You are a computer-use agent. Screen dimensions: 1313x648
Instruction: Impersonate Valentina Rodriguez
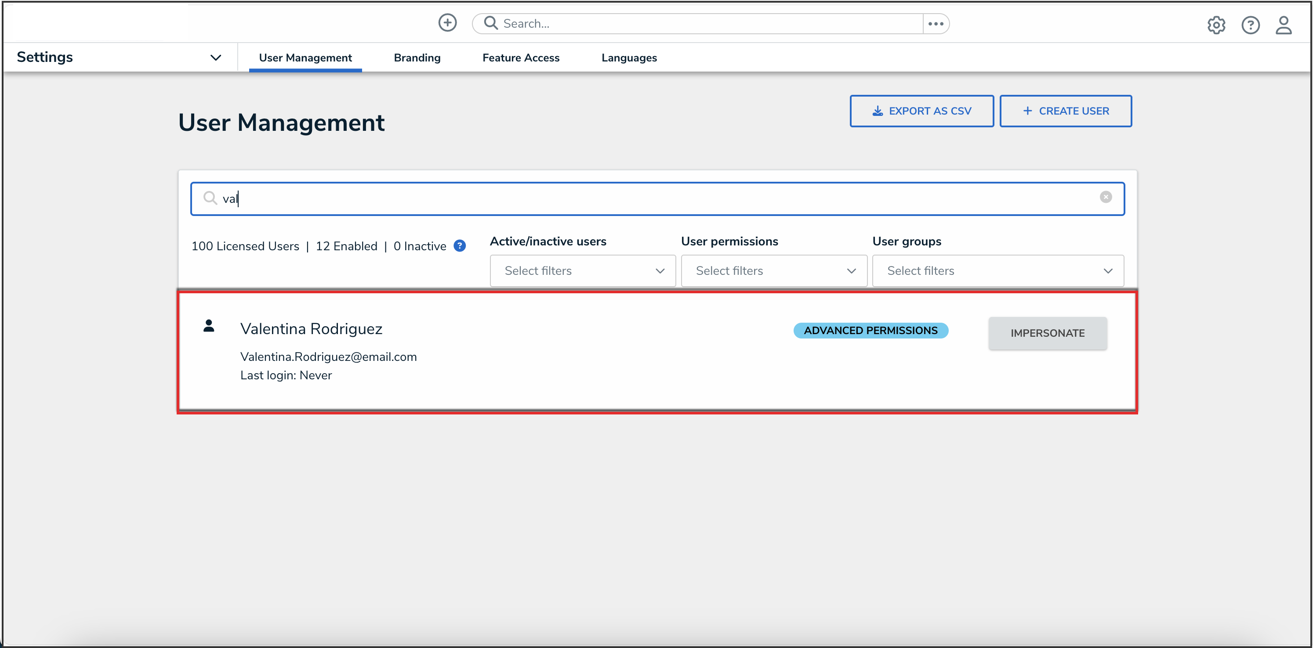pyautogui.click(x=1047, y=333)
